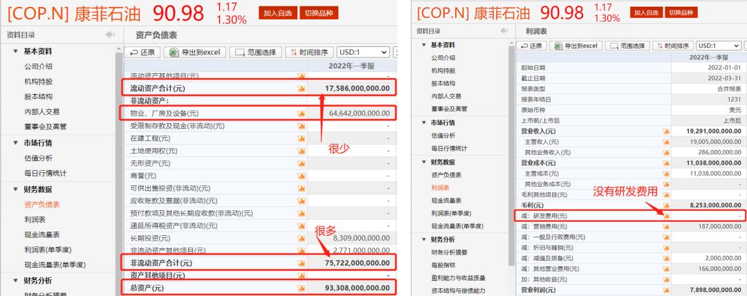Open 每股指标 in income statement window sidebar
Screen dimensions: 747x296
click(443, 265)
